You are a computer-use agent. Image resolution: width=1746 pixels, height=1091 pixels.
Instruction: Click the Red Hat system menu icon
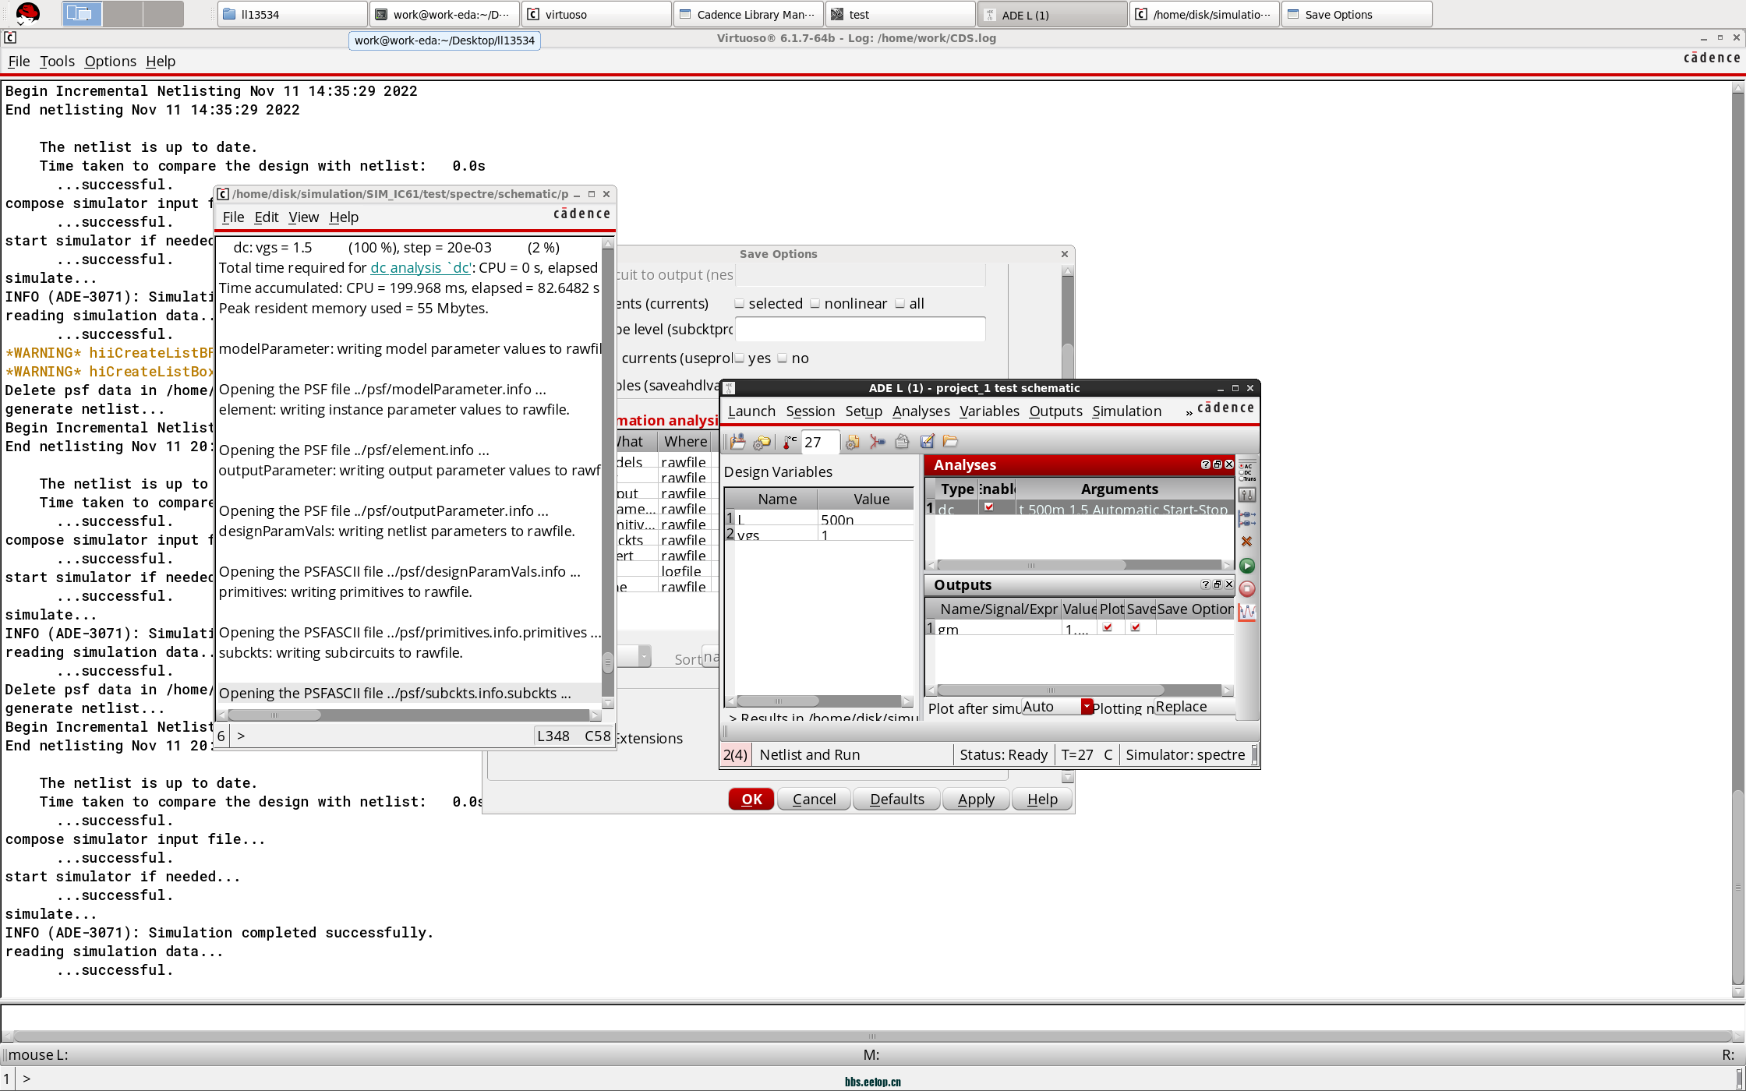point(27,13)
